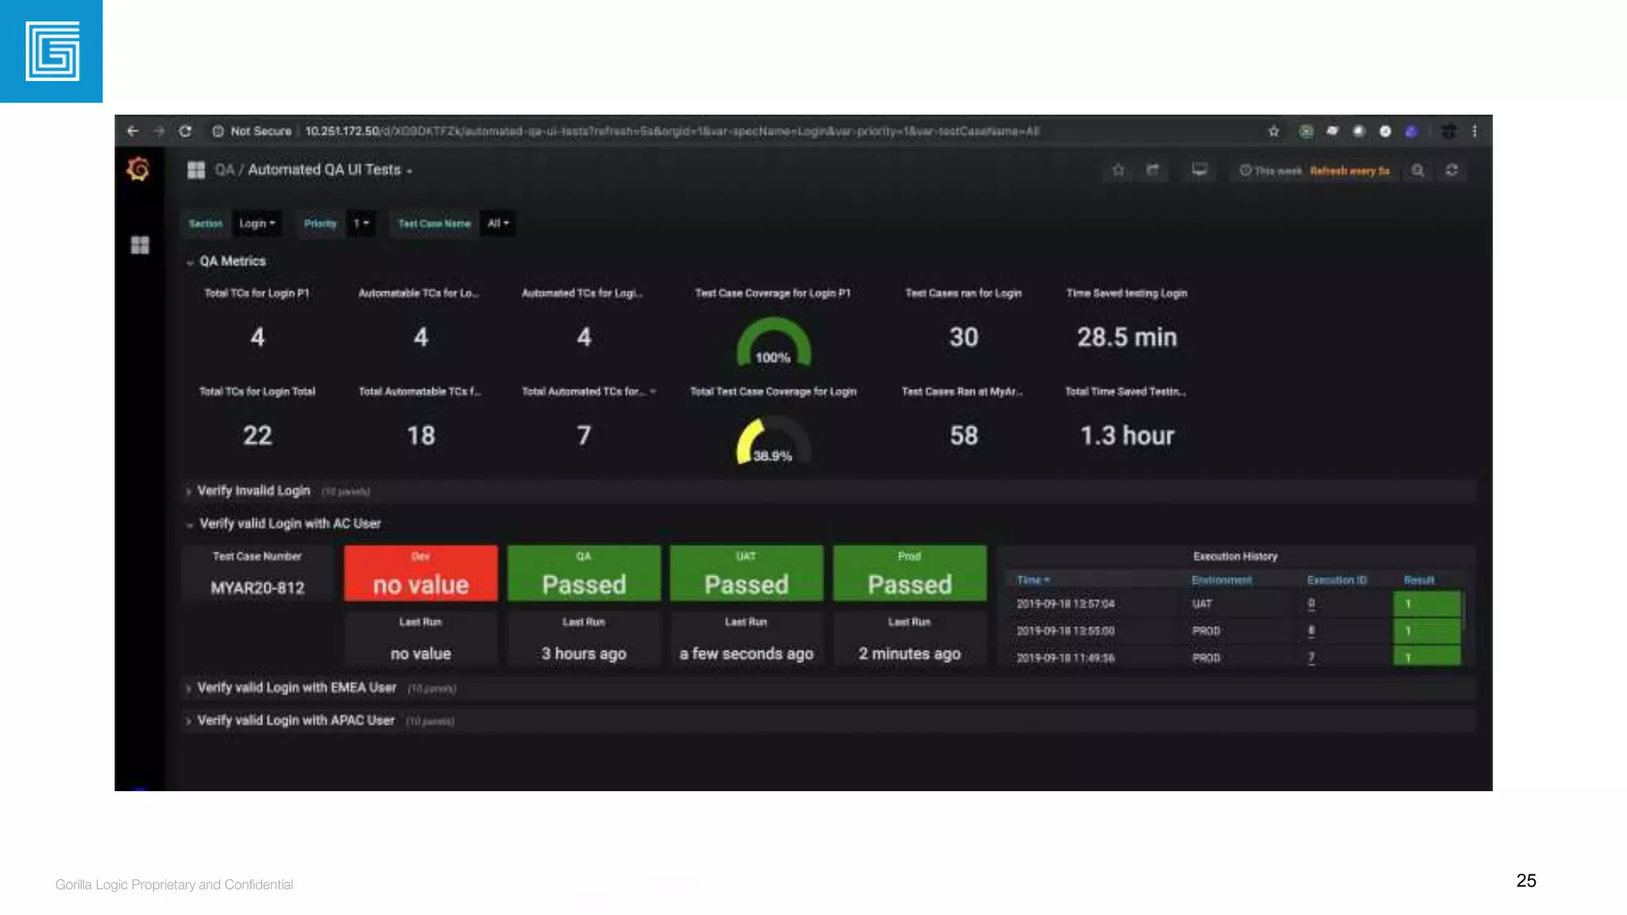Open the Section dropdown set to Login
1627x915 pixels.
tap(257, 224)
